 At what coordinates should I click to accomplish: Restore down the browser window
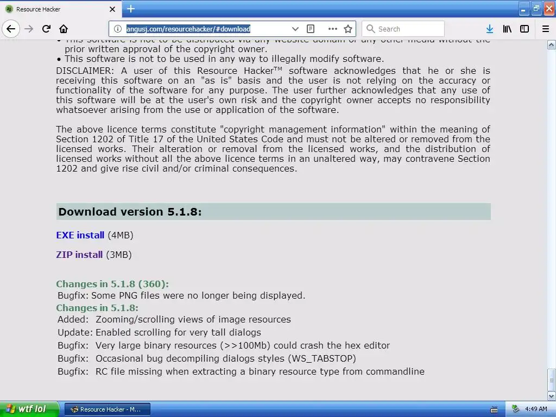tap(536, 9)
